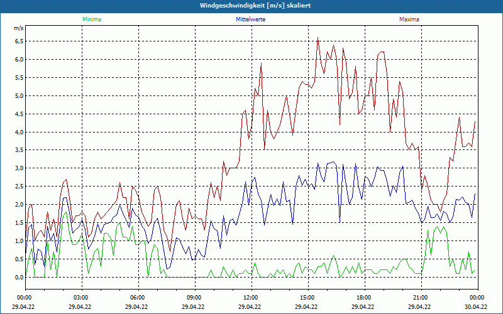This screenshot has width=503, height=314.
Task: Click the 1,0 y-axis value
Action: tap(19, 241)
